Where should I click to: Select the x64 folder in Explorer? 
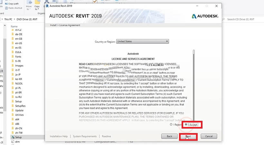coord(17,119)
